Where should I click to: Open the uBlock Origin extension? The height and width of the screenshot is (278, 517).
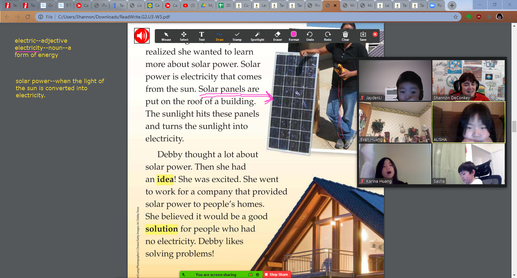point(479,17)
